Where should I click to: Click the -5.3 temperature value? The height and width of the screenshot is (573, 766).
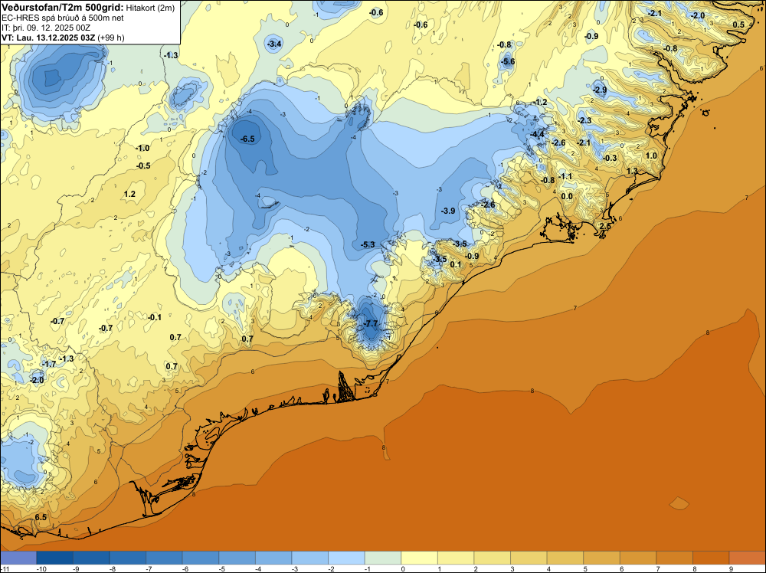coord(368,244)
